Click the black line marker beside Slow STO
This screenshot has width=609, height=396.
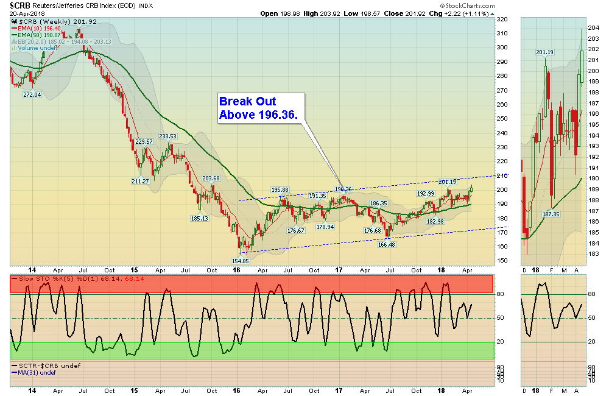[x=15, y=278]
